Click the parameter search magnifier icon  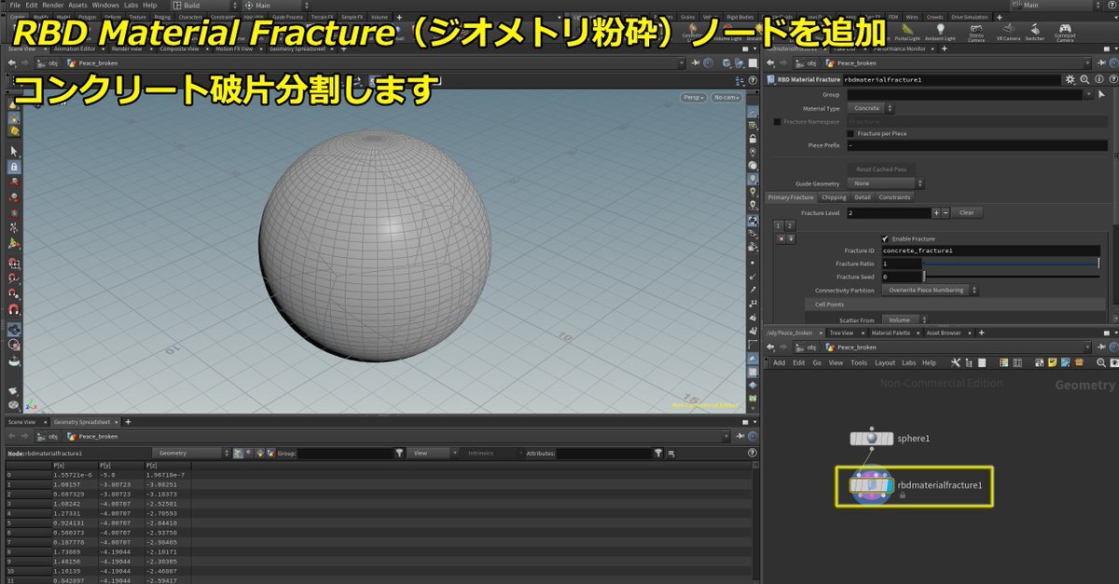point(1083,80)
